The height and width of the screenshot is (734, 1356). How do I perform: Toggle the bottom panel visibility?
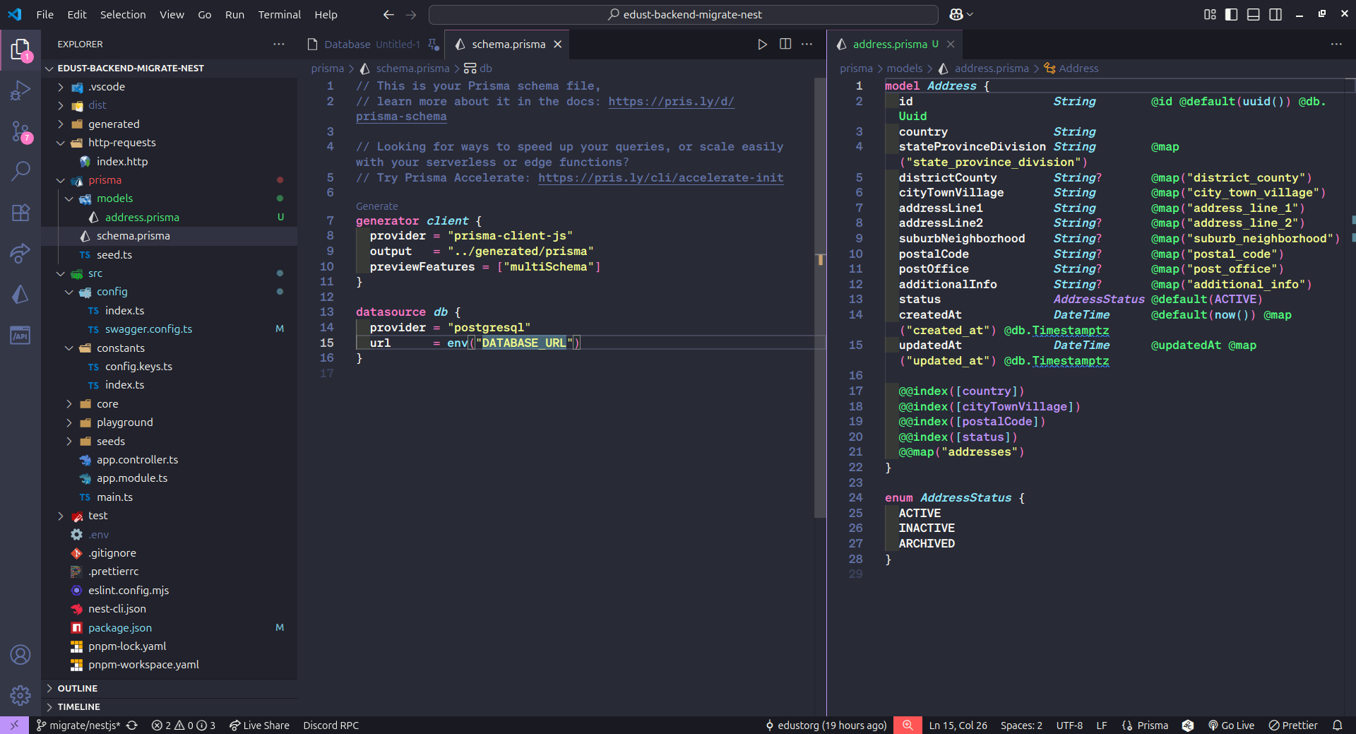1253,15
